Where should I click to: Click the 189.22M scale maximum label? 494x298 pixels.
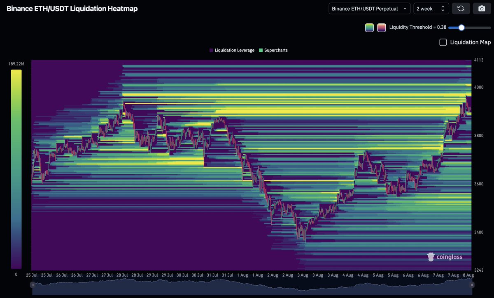click(x=16, y=64)
